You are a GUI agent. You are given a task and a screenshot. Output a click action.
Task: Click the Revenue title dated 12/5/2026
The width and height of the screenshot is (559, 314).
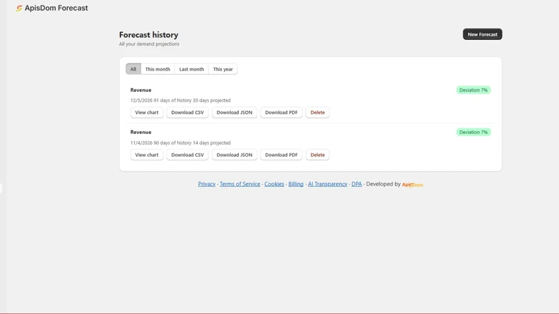click(141, 90)
